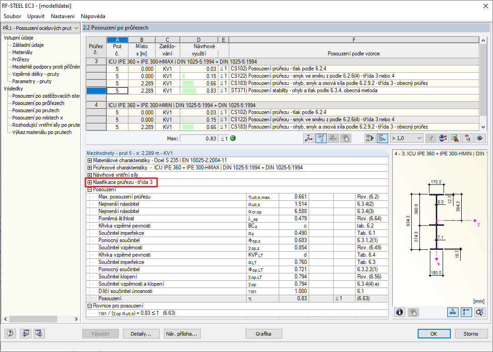Image resolution: width=493 pixels, height=352 pixels.
Task: Click the green smiley check status icon
Action: 233,138
